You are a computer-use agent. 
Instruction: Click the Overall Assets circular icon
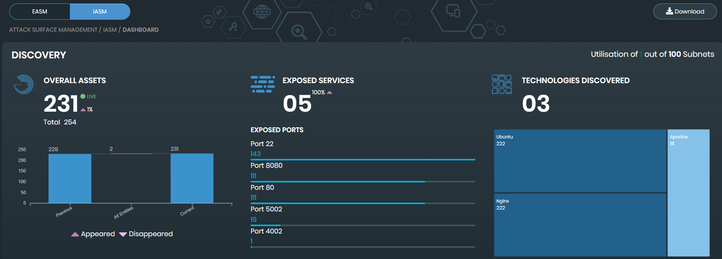pos(24,84)
